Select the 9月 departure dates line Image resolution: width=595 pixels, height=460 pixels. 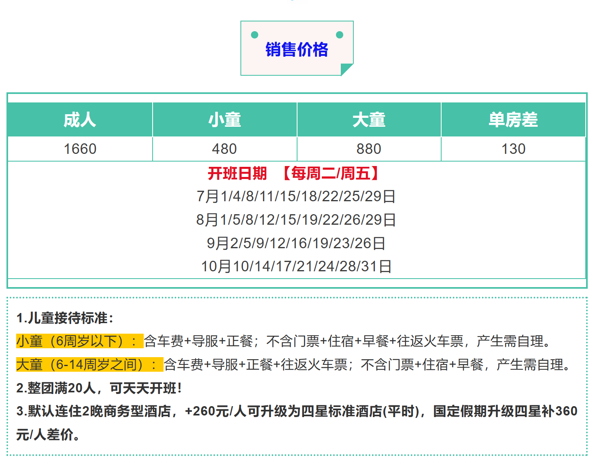click(296, 243)
